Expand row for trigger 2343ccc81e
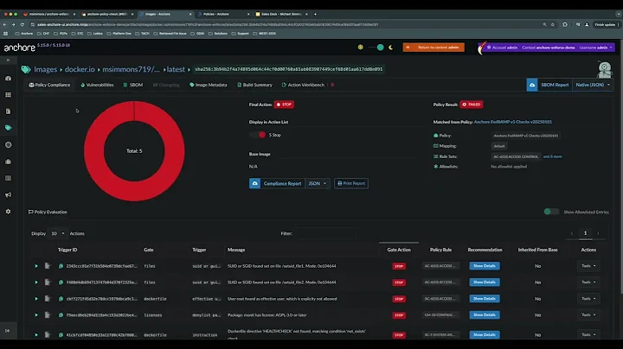This screenshot has height=349, width=623. [x=36, y=266]
